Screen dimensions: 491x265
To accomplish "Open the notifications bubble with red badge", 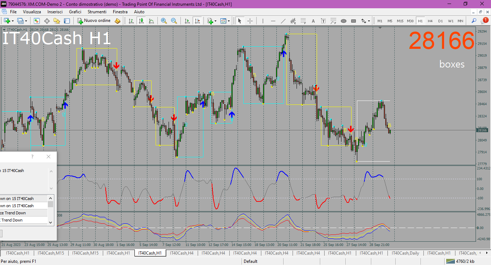I will click(x=485, y=20).
